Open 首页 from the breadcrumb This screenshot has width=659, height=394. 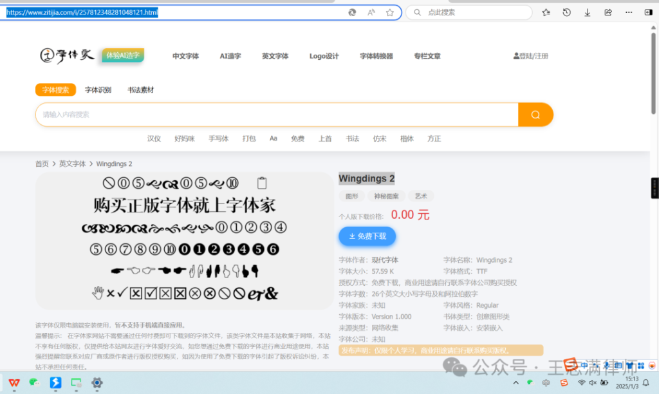coord(41,164)
